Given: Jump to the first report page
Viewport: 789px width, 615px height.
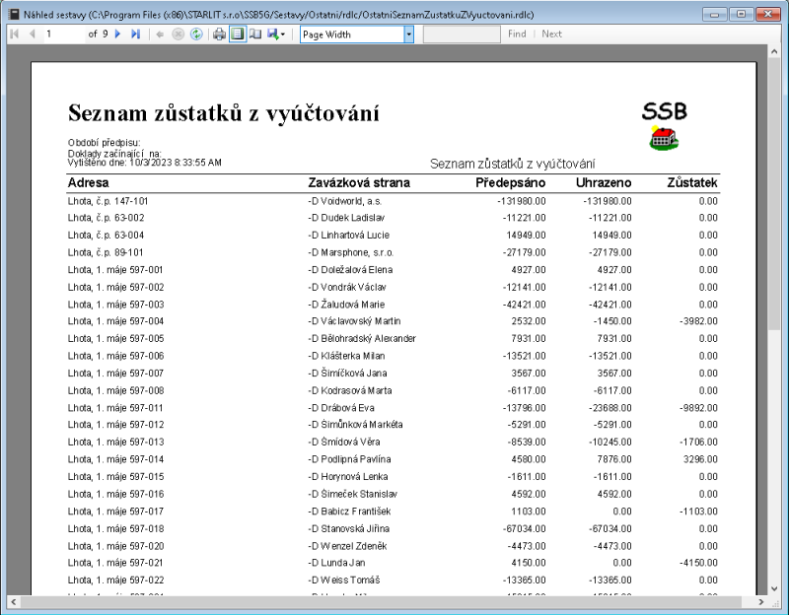Looking at the screenshot, I should click(x=14, y=34).
